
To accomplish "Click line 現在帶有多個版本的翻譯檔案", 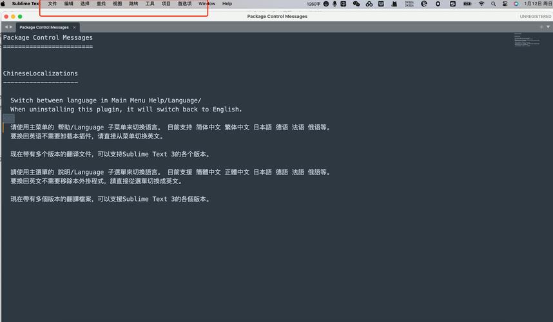I will [x=110, y=199].
